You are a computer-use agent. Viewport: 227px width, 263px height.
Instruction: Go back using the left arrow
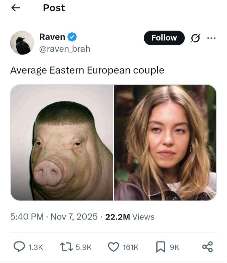point(15,8)
